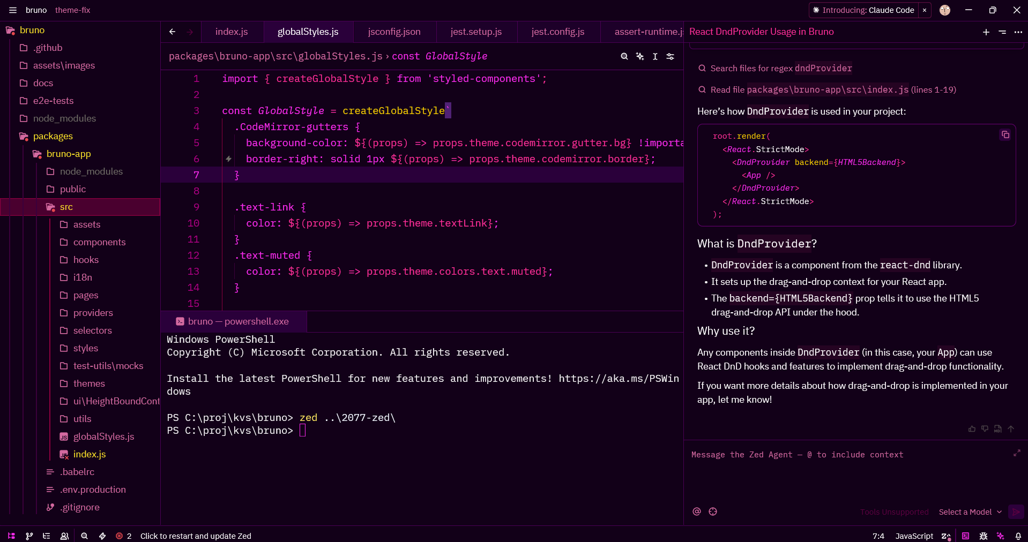Collapse the bruno-app folder

pyautogui.click(x=80, y=154)
